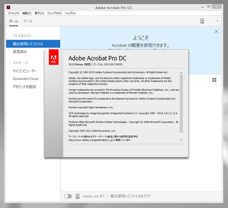228x208 pixels.
Task: Select 最近使用したファイル in sidebar
Action: coord(33,44)
